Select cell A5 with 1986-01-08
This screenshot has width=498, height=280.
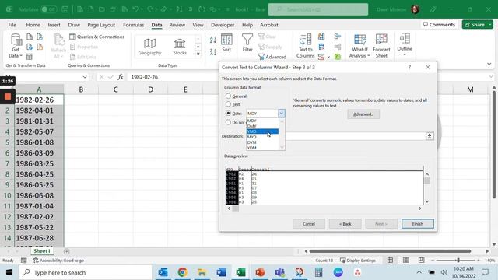(39, 142)
